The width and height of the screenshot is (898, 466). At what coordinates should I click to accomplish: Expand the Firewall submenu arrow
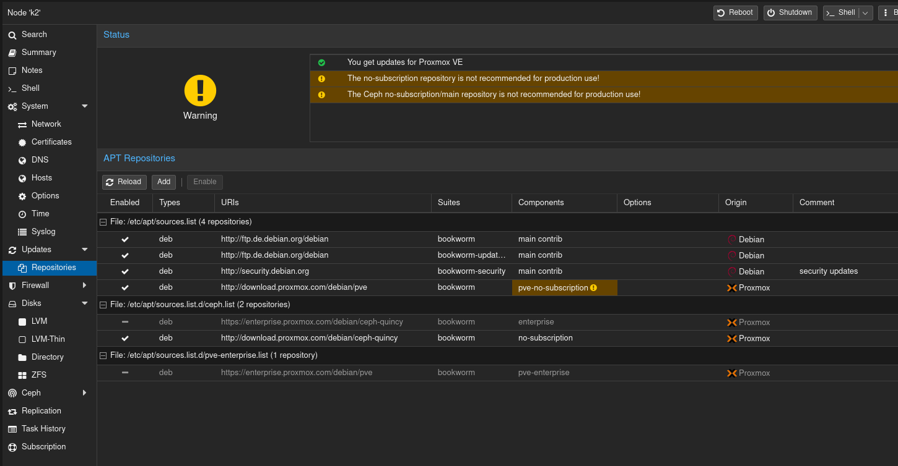(x=85, y=286)
